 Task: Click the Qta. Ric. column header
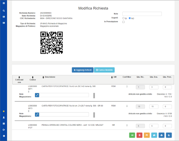coord(140,77)
